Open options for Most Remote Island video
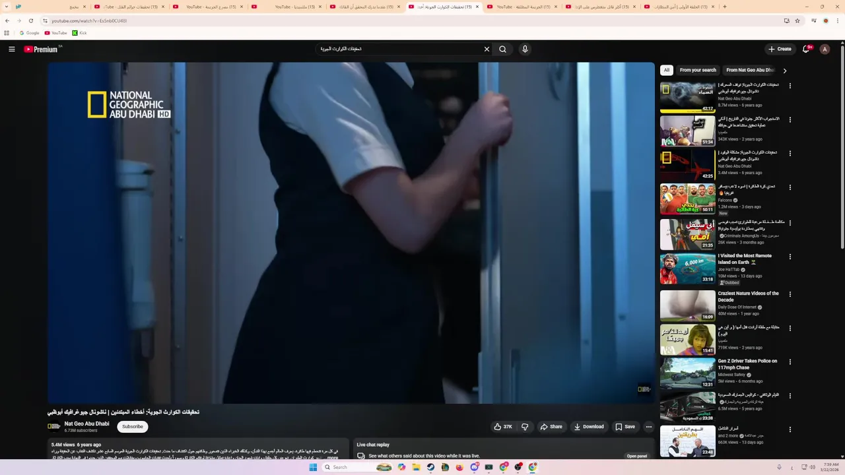 pos(790,257)
